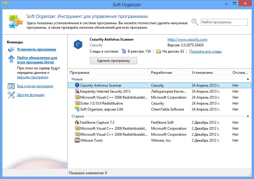Select Soft Organizer, версия 3.04 row
The height and width of the screenshot is (179, 254).
tap(159, 109)
